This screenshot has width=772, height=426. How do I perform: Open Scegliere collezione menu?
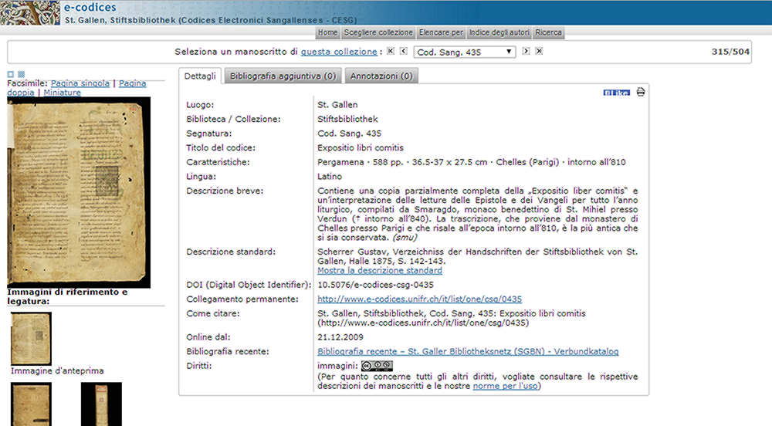(x=378, y=32)
